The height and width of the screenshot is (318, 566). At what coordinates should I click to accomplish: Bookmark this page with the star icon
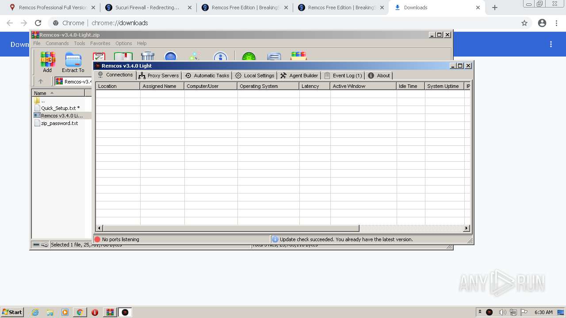pyautogui.click(x=524, y=23)
